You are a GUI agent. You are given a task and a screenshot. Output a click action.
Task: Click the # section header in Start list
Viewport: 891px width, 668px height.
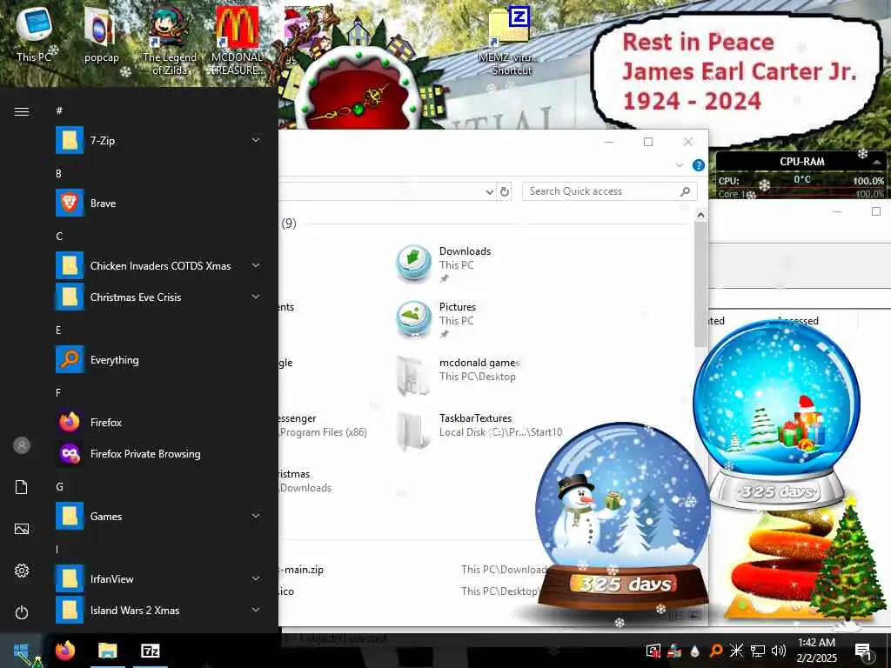click(59, 110)
